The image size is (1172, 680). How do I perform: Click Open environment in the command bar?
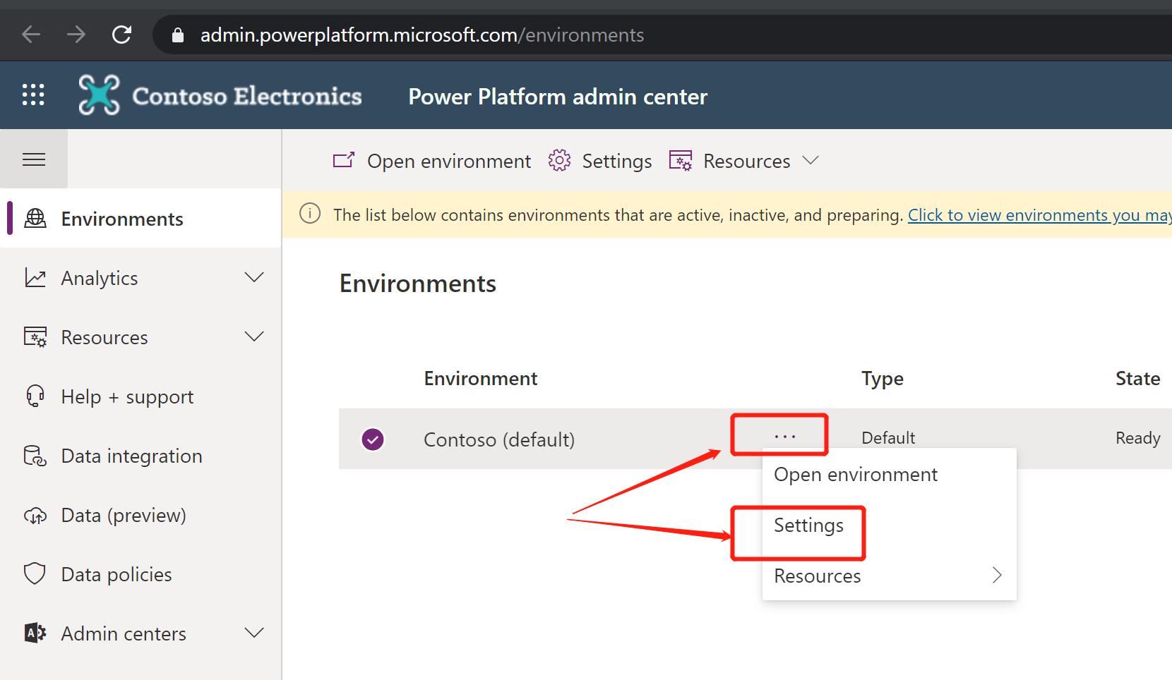coord(432,161)
